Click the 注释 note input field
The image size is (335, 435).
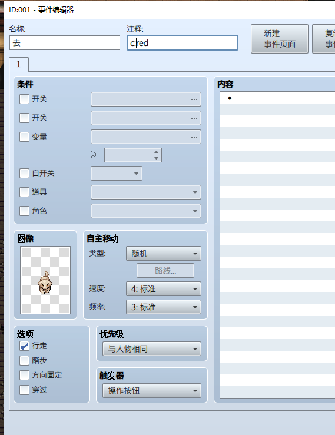(183, 43)
